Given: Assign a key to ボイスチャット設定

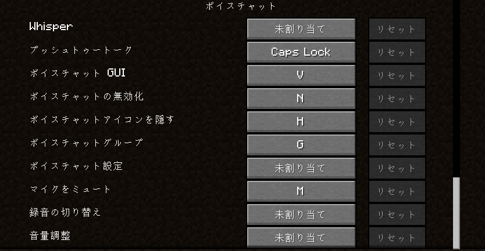Looking at the screenshot, I should tap(301, 168).
